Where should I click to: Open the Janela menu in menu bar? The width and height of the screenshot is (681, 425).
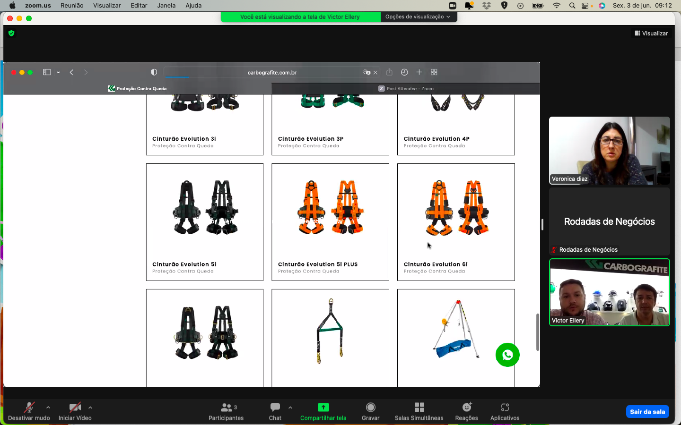click(x=166, y=6)
